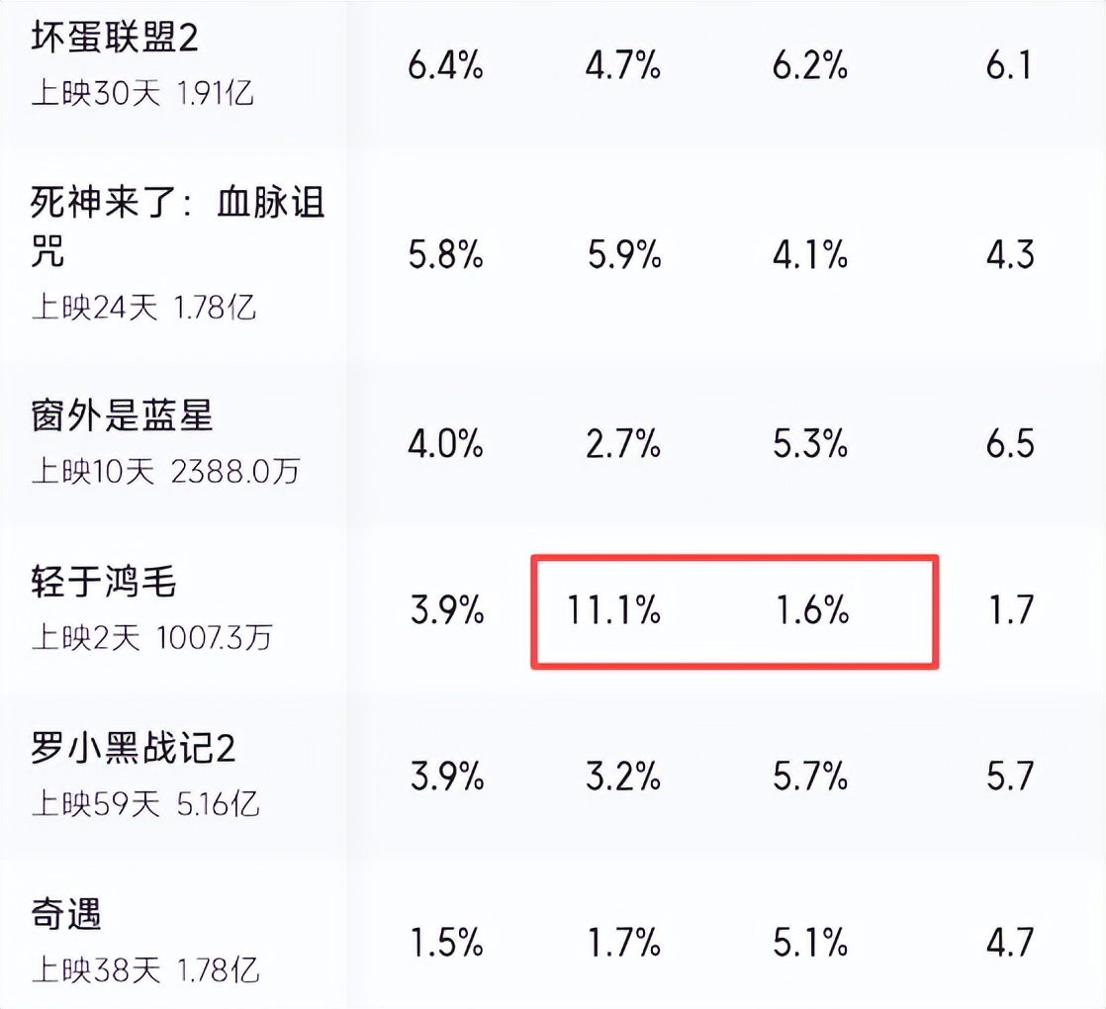Viewport: 1106px width, 1009px height.
Task: Click 上映30天 1.91亿 subtitle text
Action: tap(142, 94)
